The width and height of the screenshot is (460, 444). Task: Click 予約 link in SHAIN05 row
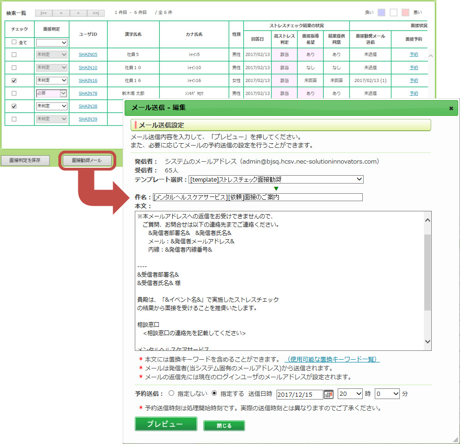[414, 55]
